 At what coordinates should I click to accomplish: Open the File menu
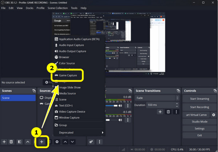point(3,8)
